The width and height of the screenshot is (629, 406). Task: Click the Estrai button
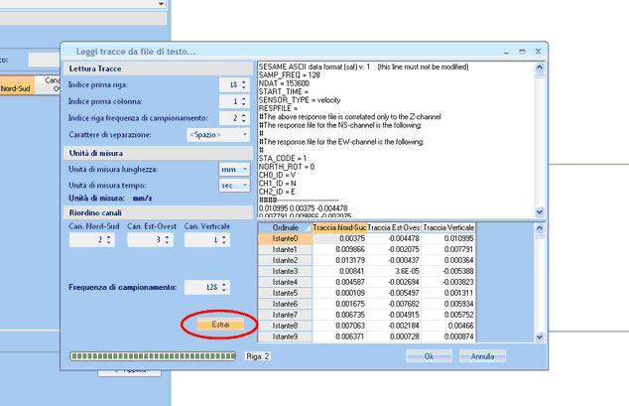220,325
